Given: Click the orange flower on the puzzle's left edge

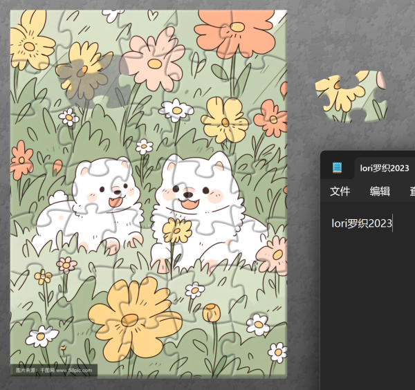Looking at the screenshot, I should [x=21, y=159].
